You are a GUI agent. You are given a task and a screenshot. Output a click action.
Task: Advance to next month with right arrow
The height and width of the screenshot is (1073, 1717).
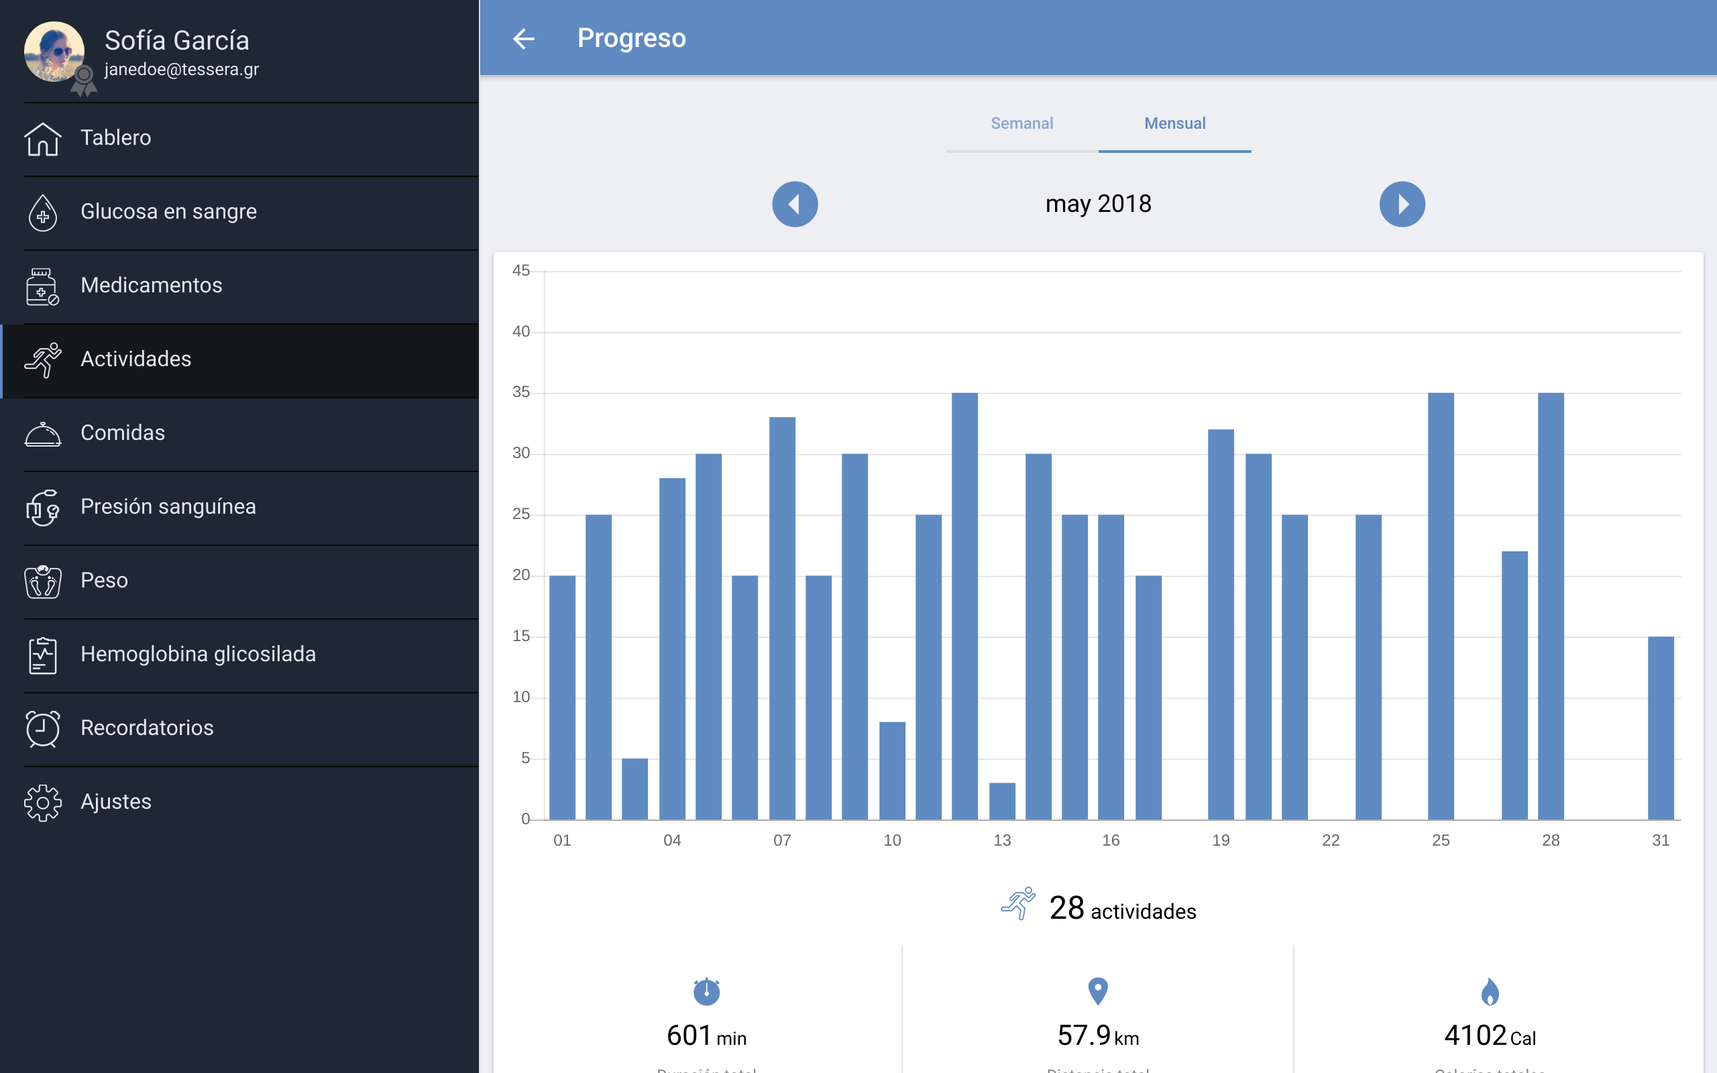(1401, 205)
